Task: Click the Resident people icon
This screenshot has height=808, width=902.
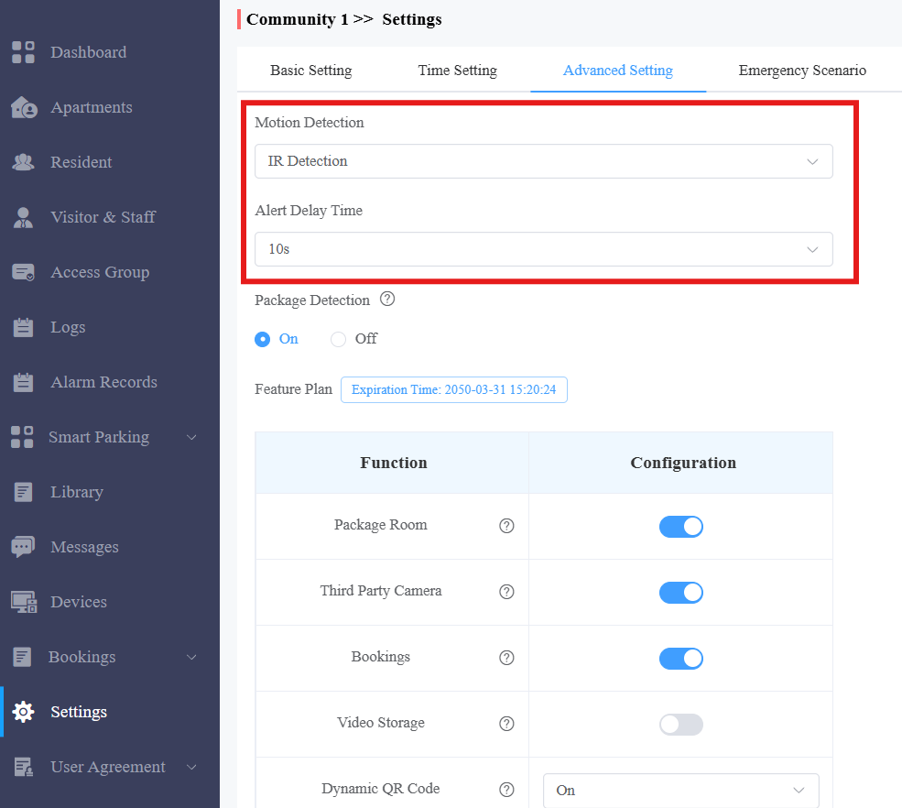Action: click(x=23, y=162)
